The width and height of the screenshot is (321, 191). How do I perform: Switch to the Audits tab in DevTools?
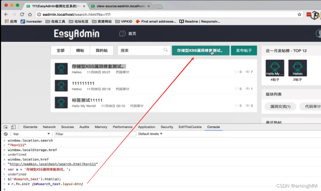click(x=84, y=127)
